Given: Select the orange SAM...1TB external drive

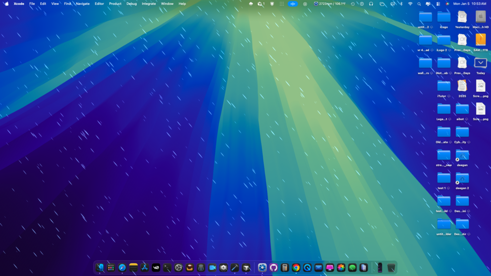Looking at the screenshot, I should click(480, 40).
